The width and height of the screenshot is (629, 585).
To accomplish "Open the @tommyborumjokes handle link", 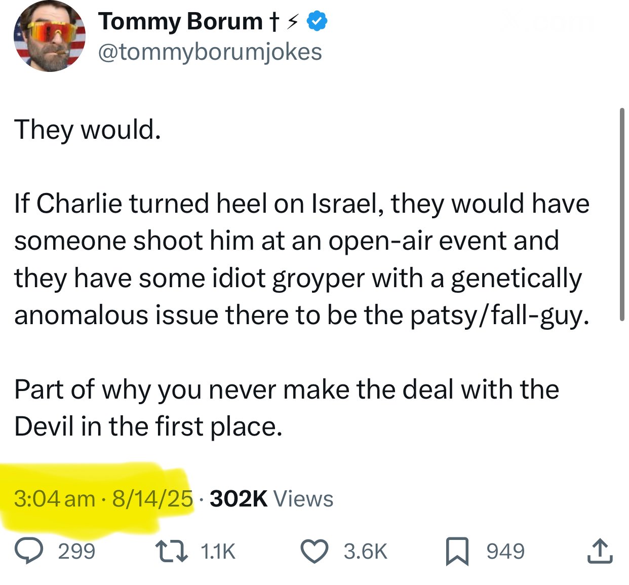I will [x=210, y=52].
